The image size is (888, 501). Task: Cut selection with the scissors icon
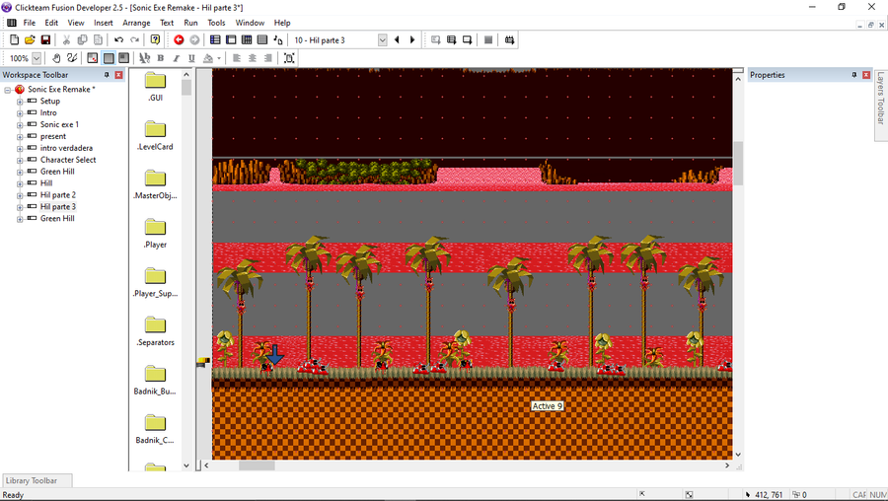66,39
